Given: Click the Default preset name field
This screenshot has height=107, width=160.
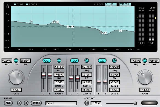Looking at the screenshot, I should [61, 103].
